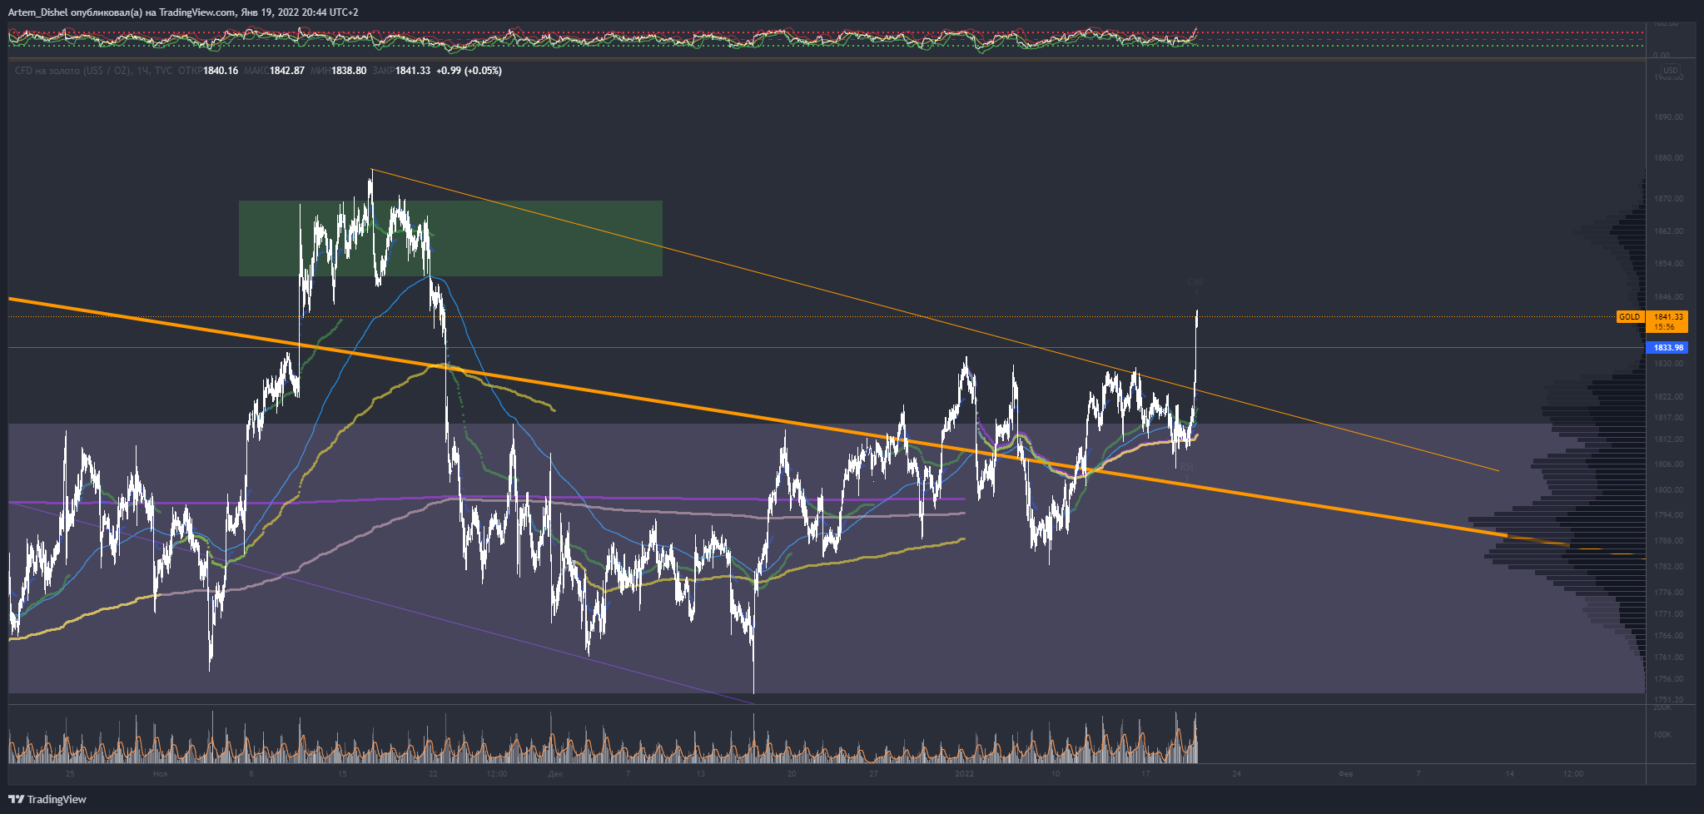1704x814 pixels.
Task: Click the 1890.00 price axis label
Action: coord(1668,117)
